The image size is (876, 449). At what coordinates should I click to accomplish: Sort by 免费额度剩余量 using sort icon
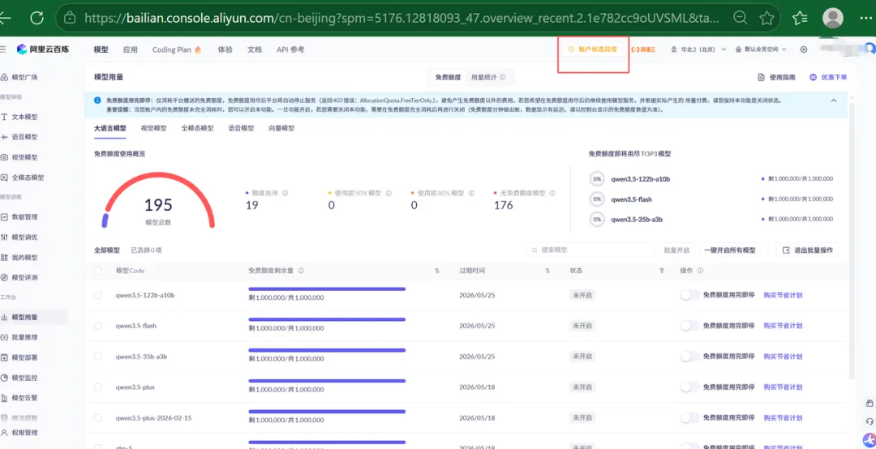pyautogui.click(x=437, y=271)
